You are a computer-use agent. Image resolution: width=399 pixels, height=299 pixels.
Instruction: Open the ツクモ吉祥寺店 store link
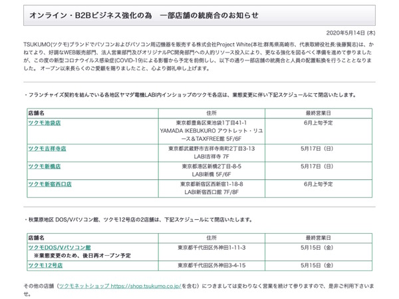[47, 149]
